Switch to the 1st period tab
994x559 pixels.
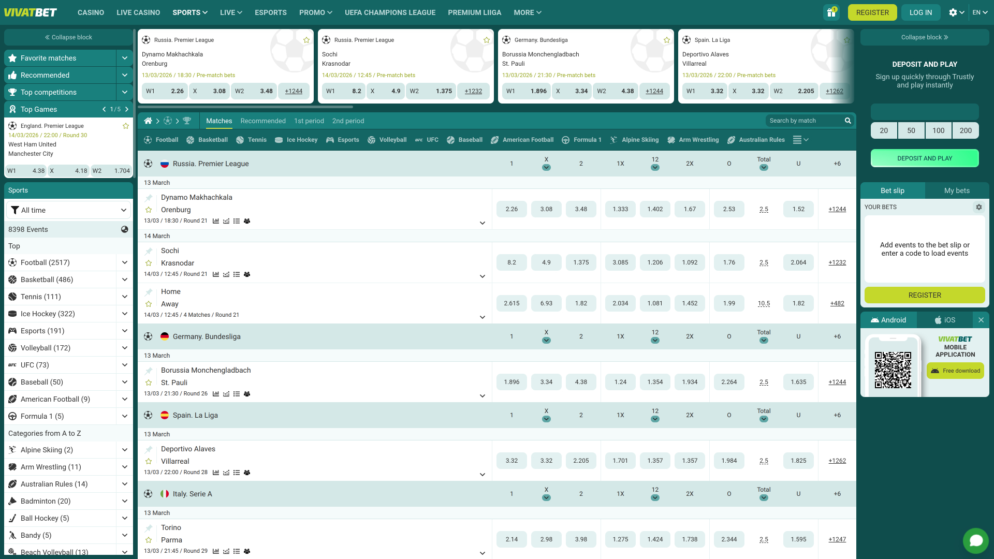pyautogui.click(x=309, y=121)
